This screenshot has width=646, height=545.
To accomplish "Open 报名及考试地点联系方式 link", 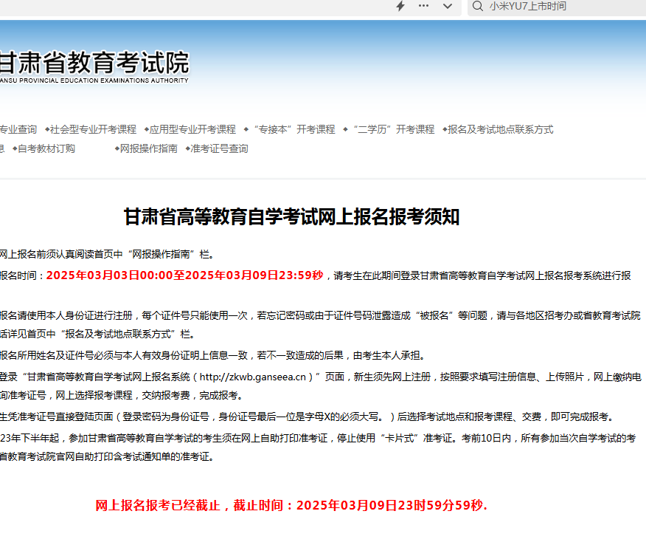I will pos(500,129).
